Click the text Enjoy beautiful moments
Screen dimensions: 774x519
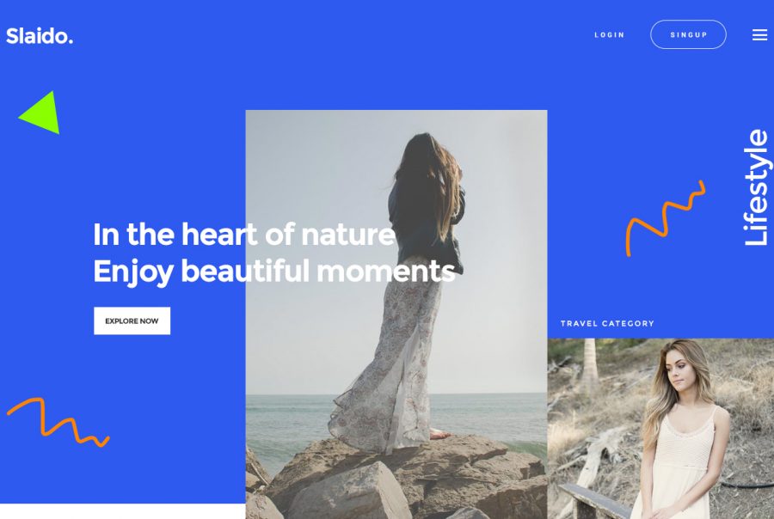pos(274,272)
